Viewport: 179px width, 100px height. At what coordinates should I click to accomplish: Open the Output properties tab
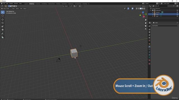pos(149,32)
